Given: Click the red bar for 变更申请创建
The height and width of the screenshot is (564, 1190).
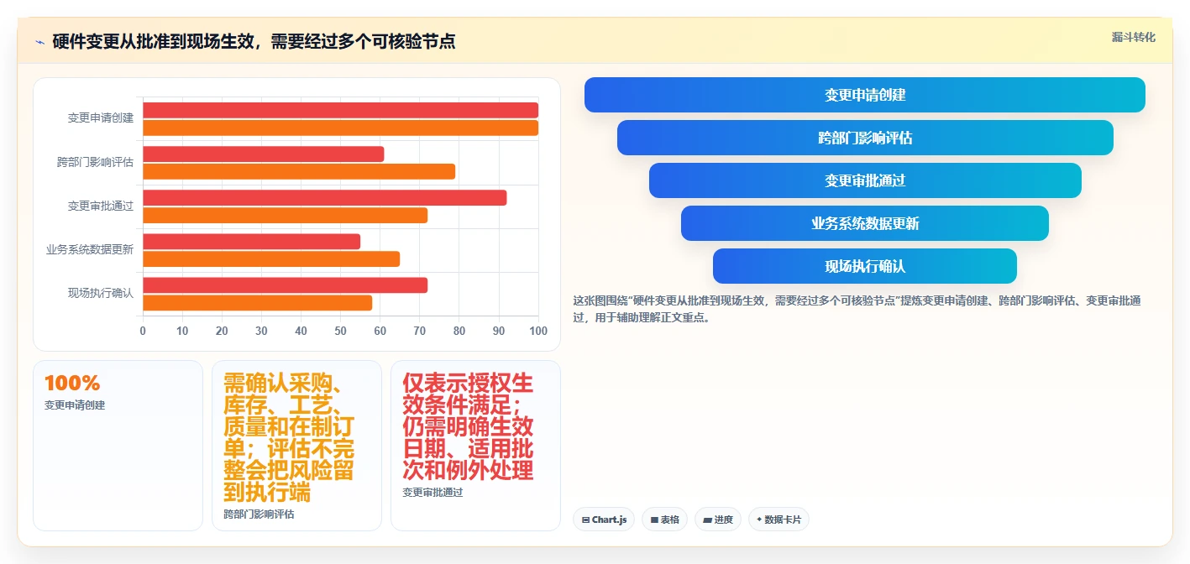Looking at the screenshot, I should [340, 110].
